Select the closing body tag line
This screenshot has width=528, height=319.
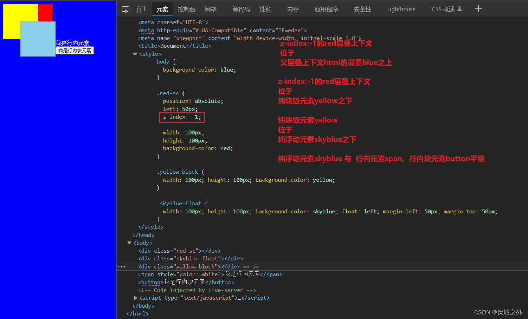pyautogui.click(x=143, y=306)
